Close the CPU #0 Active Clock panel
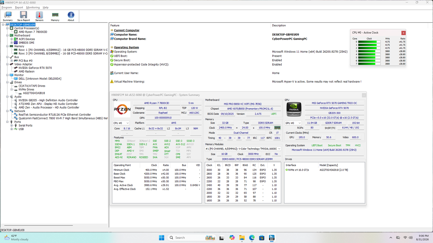 404,33
